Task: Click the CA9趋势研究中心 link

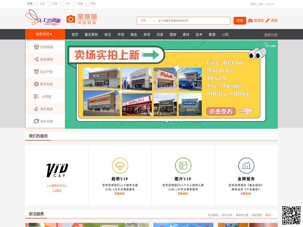Action: point(57,186)
